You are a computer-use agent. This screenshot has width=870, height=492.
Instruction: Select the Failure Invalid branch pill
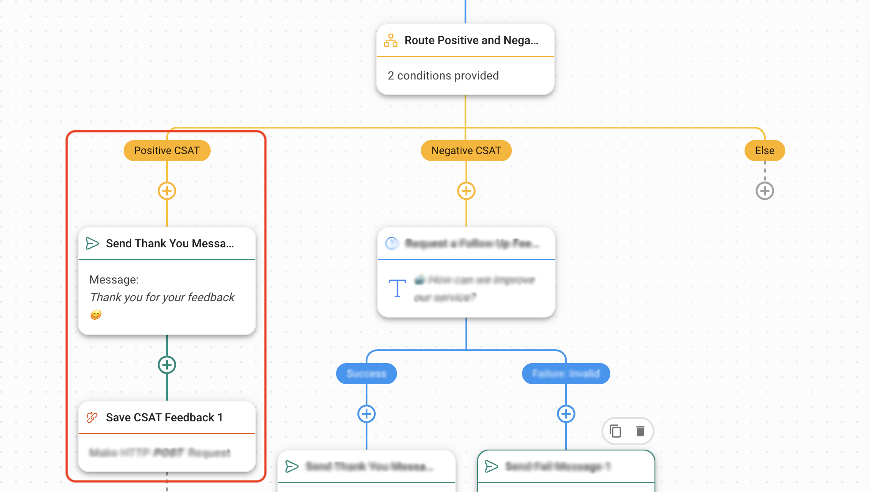[566, 374]
